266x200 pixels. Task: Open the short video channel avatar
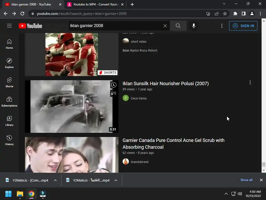(x=126, y=41)
